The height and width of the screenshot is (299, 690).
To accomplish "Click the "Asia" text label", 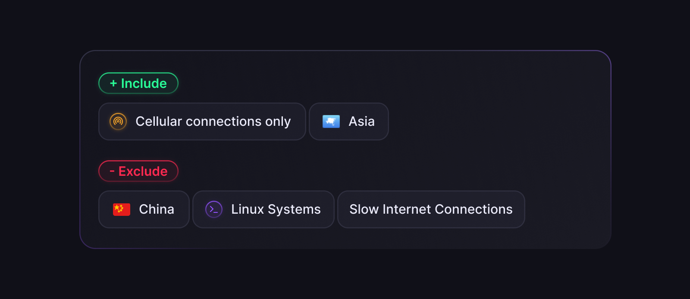I will point(361,121).
